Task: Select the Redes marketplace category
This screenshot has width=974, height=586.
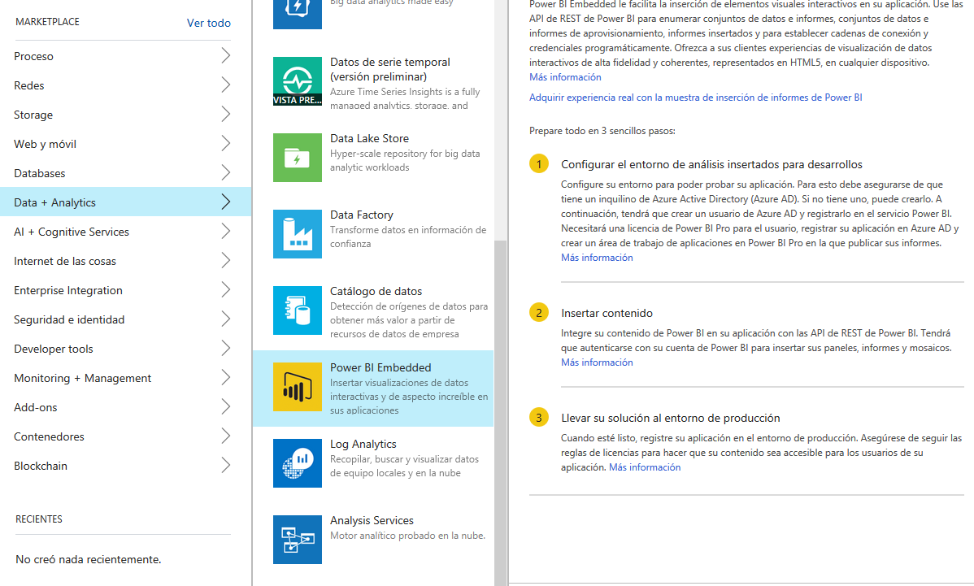Action: point(125,85)
